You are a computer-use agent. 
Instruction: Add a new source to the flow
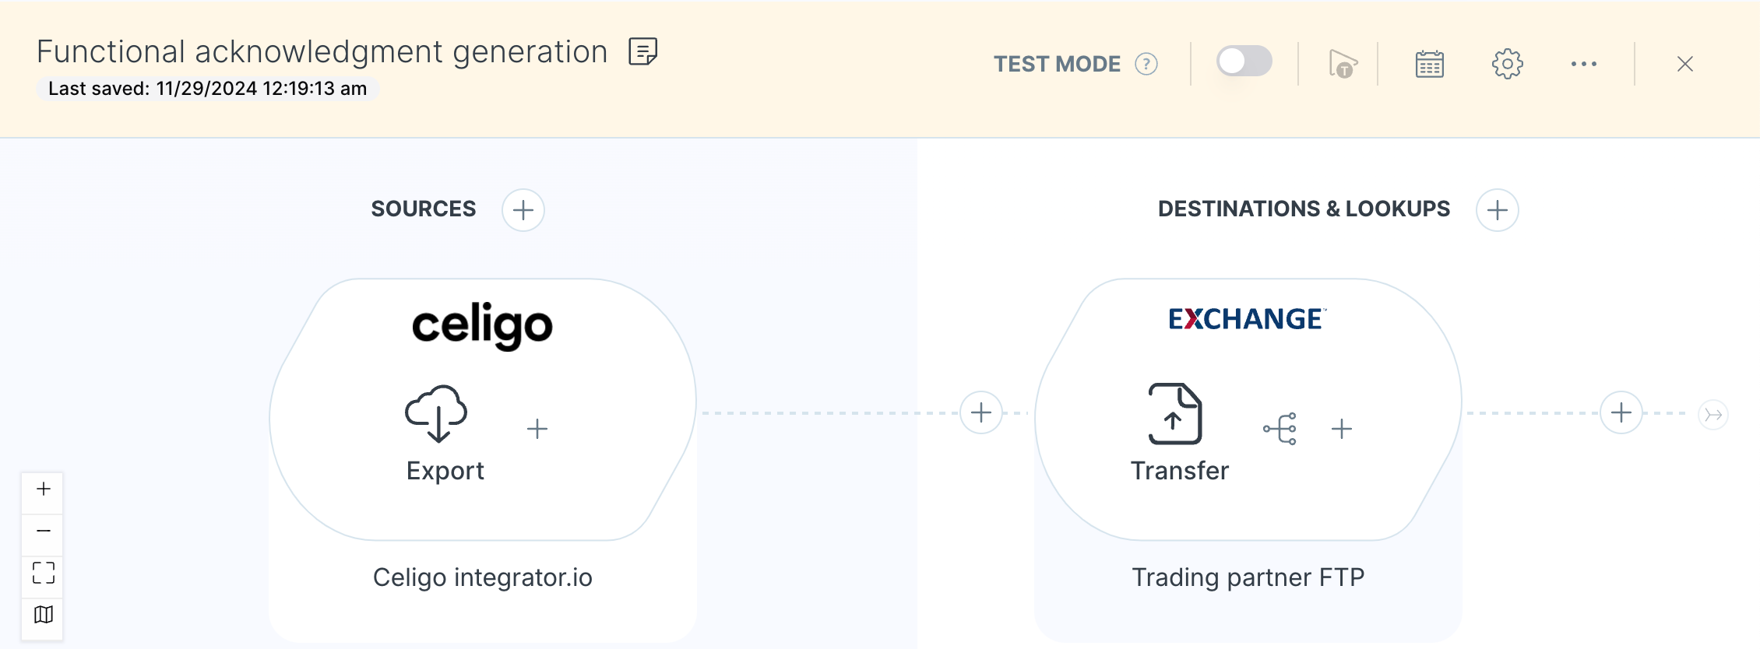(523, 210)
